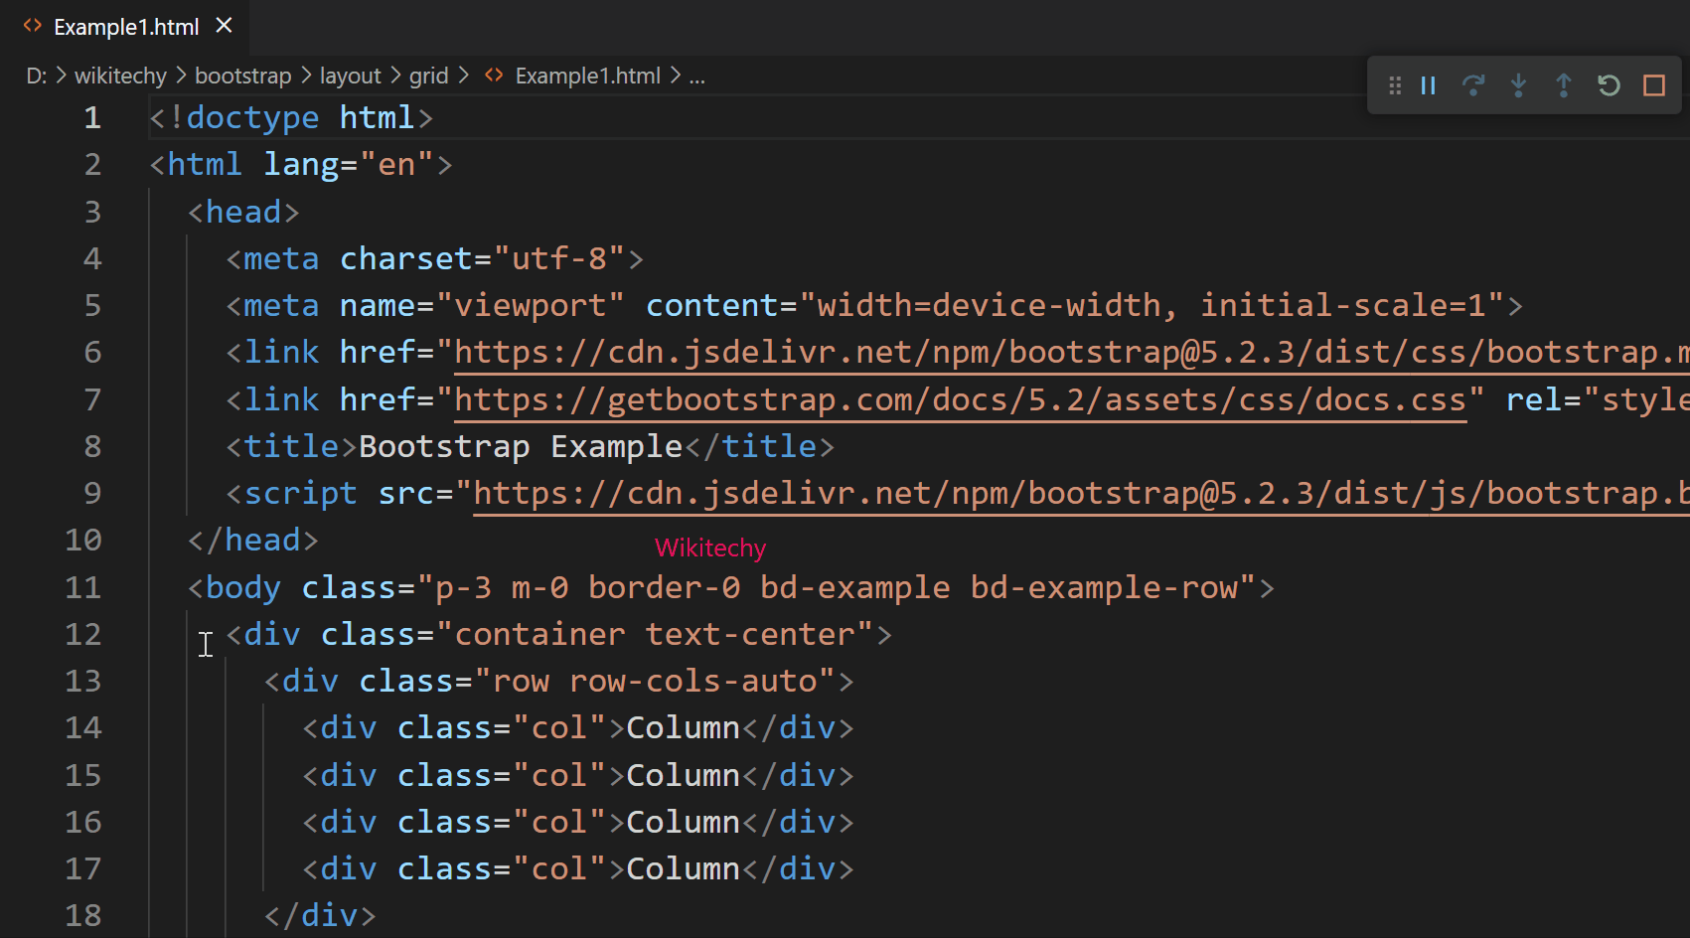This screenshot has width=1690, height=938.
Task: Follow the getbootstrap docs.css link
Action: pos(960,400)
